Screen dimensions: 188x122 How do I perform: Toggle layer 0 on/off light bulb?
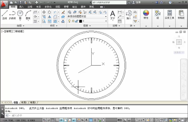(69, 21)
